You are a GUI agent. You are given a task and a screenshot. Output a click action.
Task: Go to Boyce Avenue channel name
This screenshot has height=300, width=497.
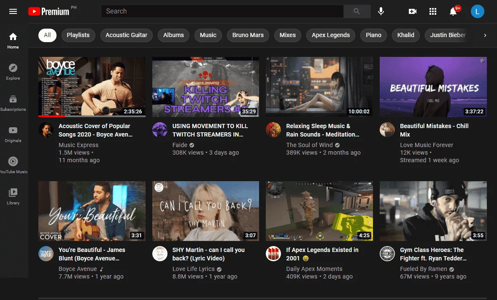point(78,269)
